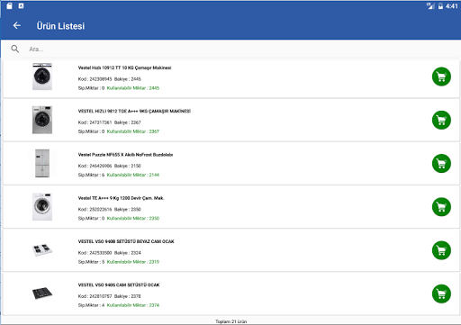Open white glass hob thumbnail
The image size is (461, 325).
(42, 249)
